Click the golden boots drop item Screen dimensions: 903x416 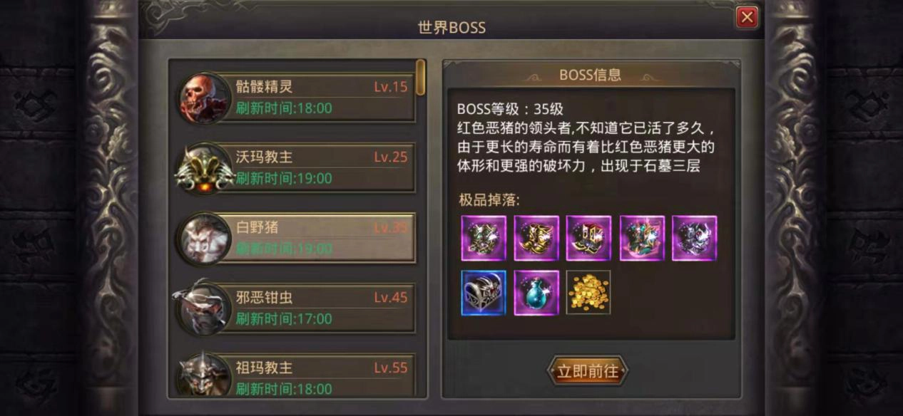point(536,239)
